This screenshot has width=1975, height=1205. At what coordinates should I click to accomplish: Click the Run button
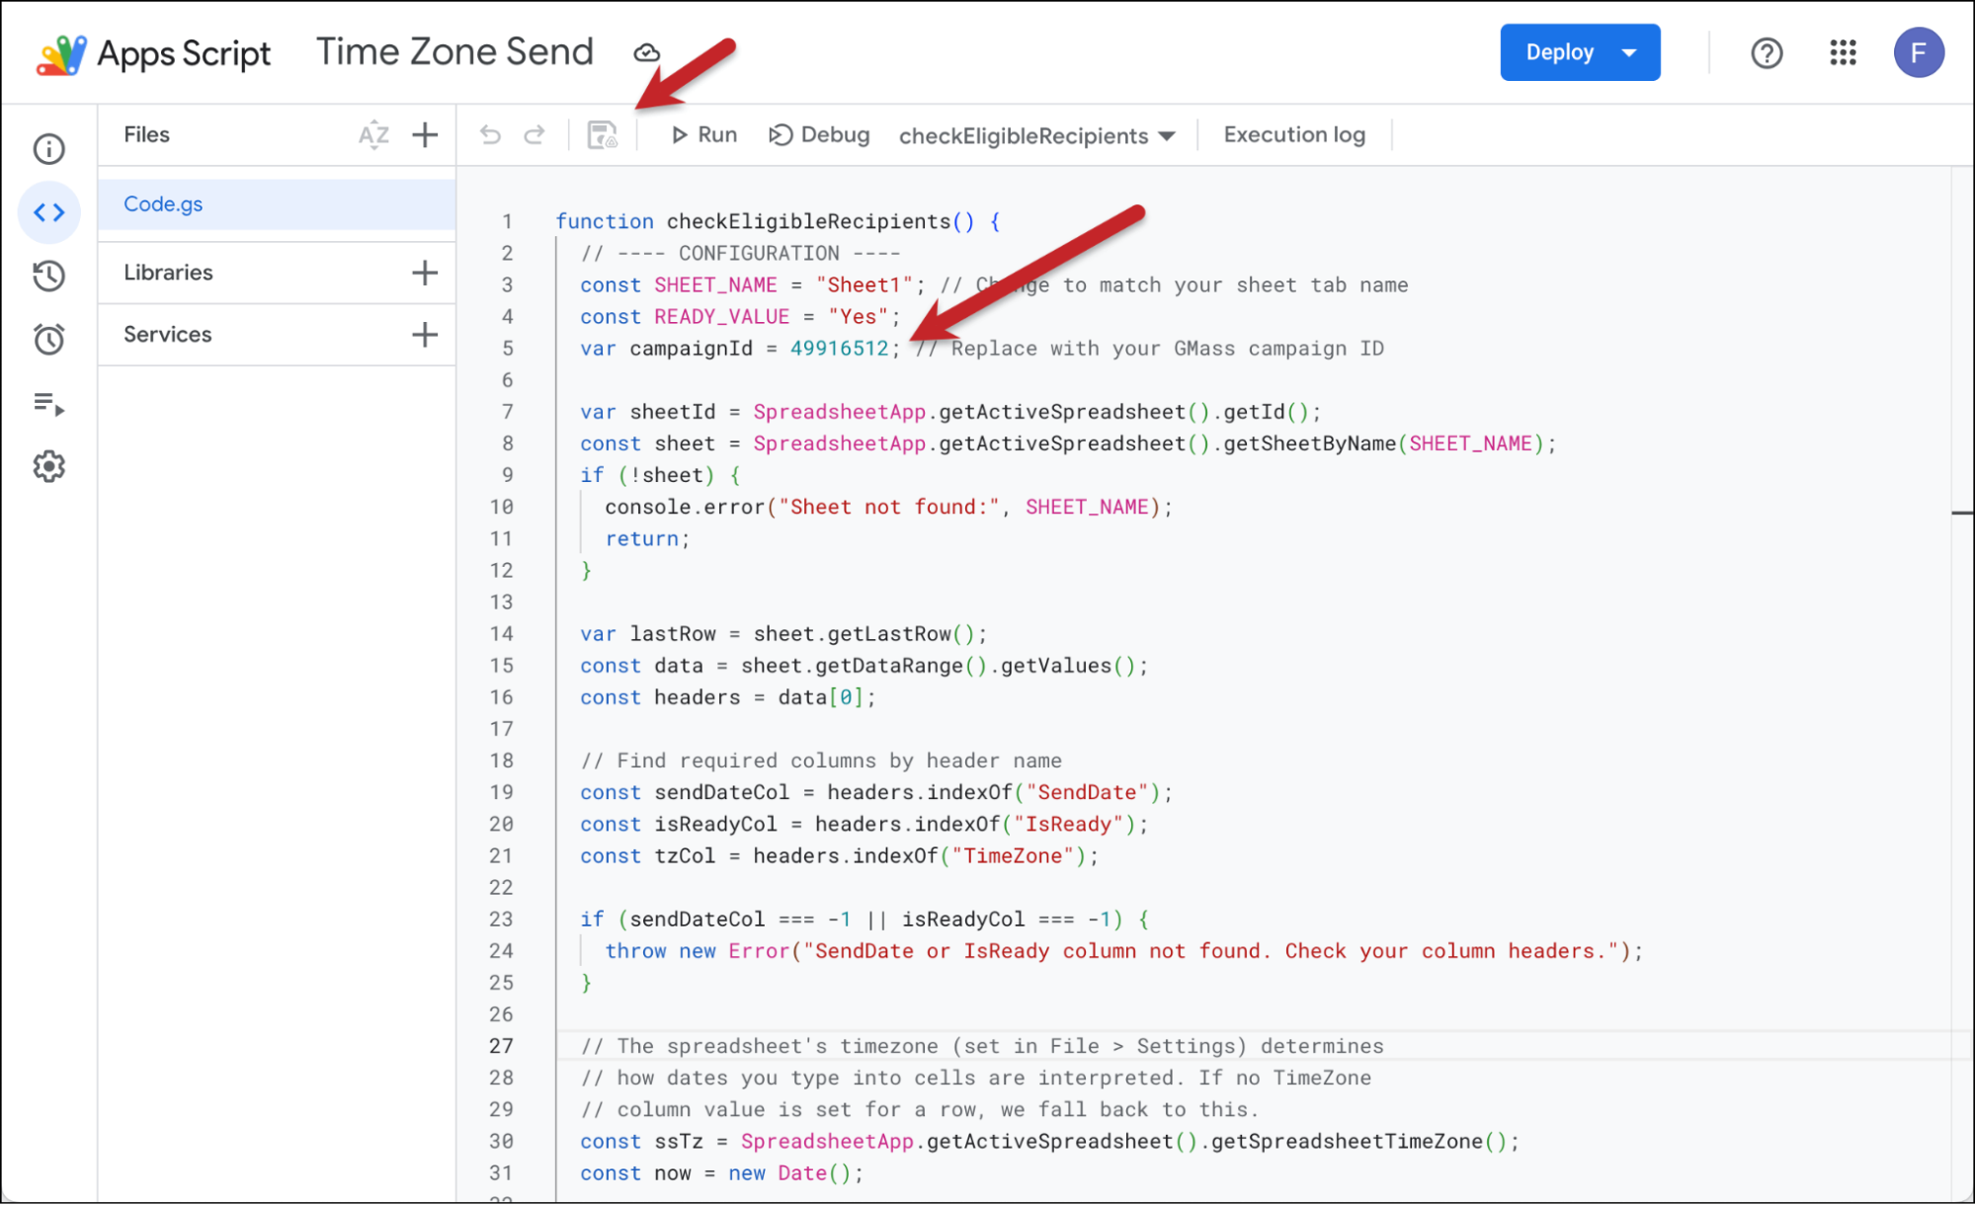click(x=704, y=135)
